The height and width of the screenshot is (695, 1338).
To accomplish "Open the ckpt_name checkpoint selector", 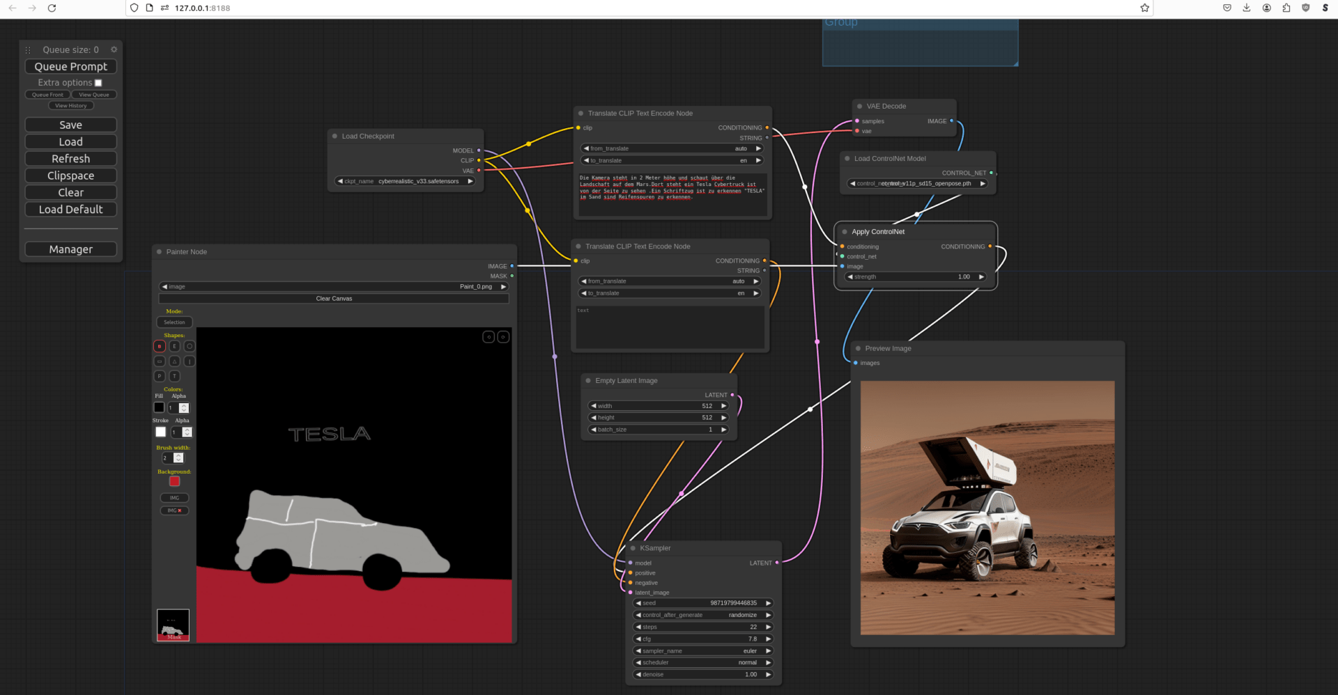I will pyautogui.click(x=405, y=181).
